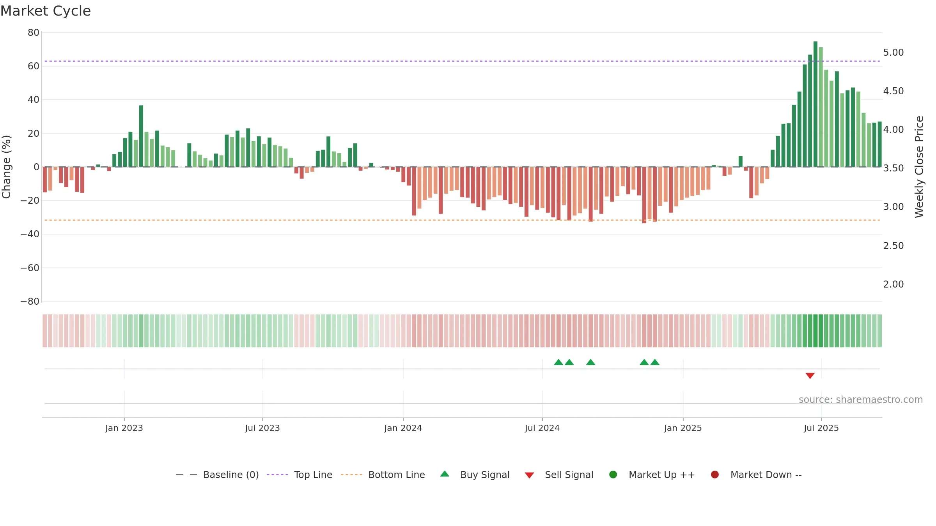Click the purple dotted Top Line legend sample
936x526 pixels.
tap(277, 475)
